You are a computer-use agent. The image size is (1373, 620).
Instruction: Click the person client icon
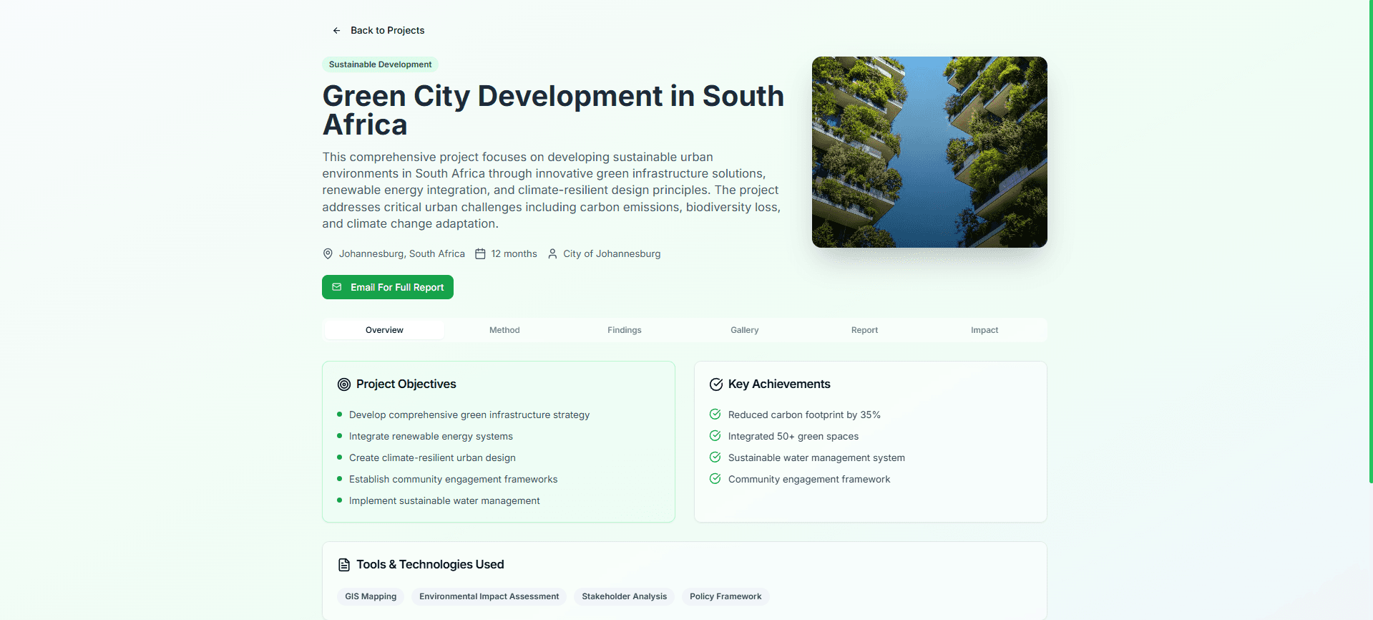tap(552, 254)
